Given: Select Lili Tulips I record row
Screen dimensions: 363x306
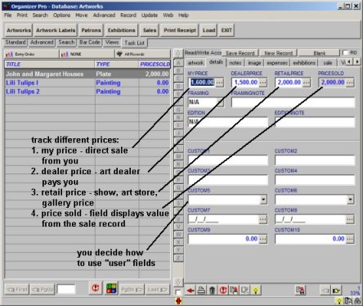Looking at the screenshot, I should 87,83.
